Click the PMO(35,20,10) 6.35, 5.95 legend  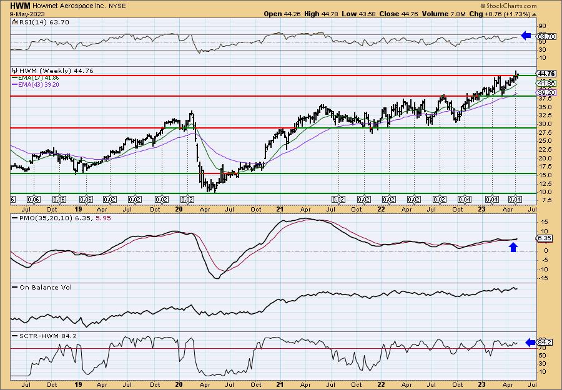pos(61,218)
